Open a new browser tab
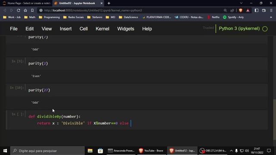Image resolution: width=276 pixels, height=155 pixels. [x=109, y=3]
